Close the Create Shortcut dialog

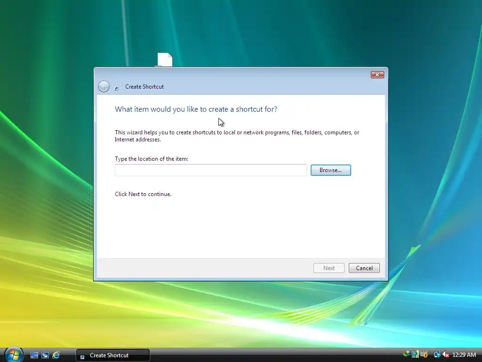pos(377,75)
